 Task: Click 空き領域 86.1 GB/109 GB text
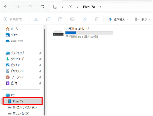coord(82,37)
